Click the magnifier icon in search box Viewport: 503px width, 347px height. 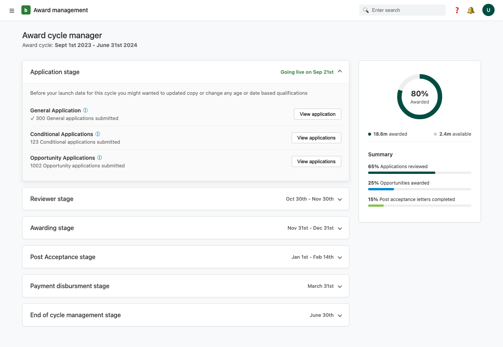[x=366, y=10]
